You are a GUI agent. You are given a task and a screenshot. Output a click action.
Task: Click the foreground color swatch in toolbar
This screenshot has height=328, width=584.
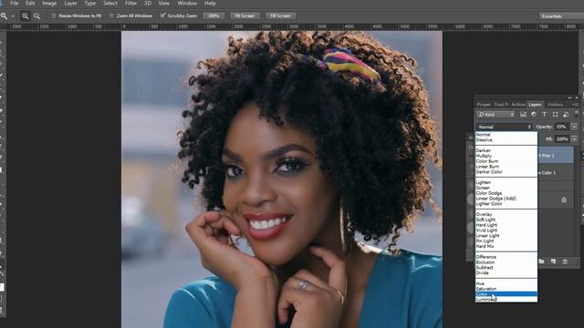tap(2, 287)
